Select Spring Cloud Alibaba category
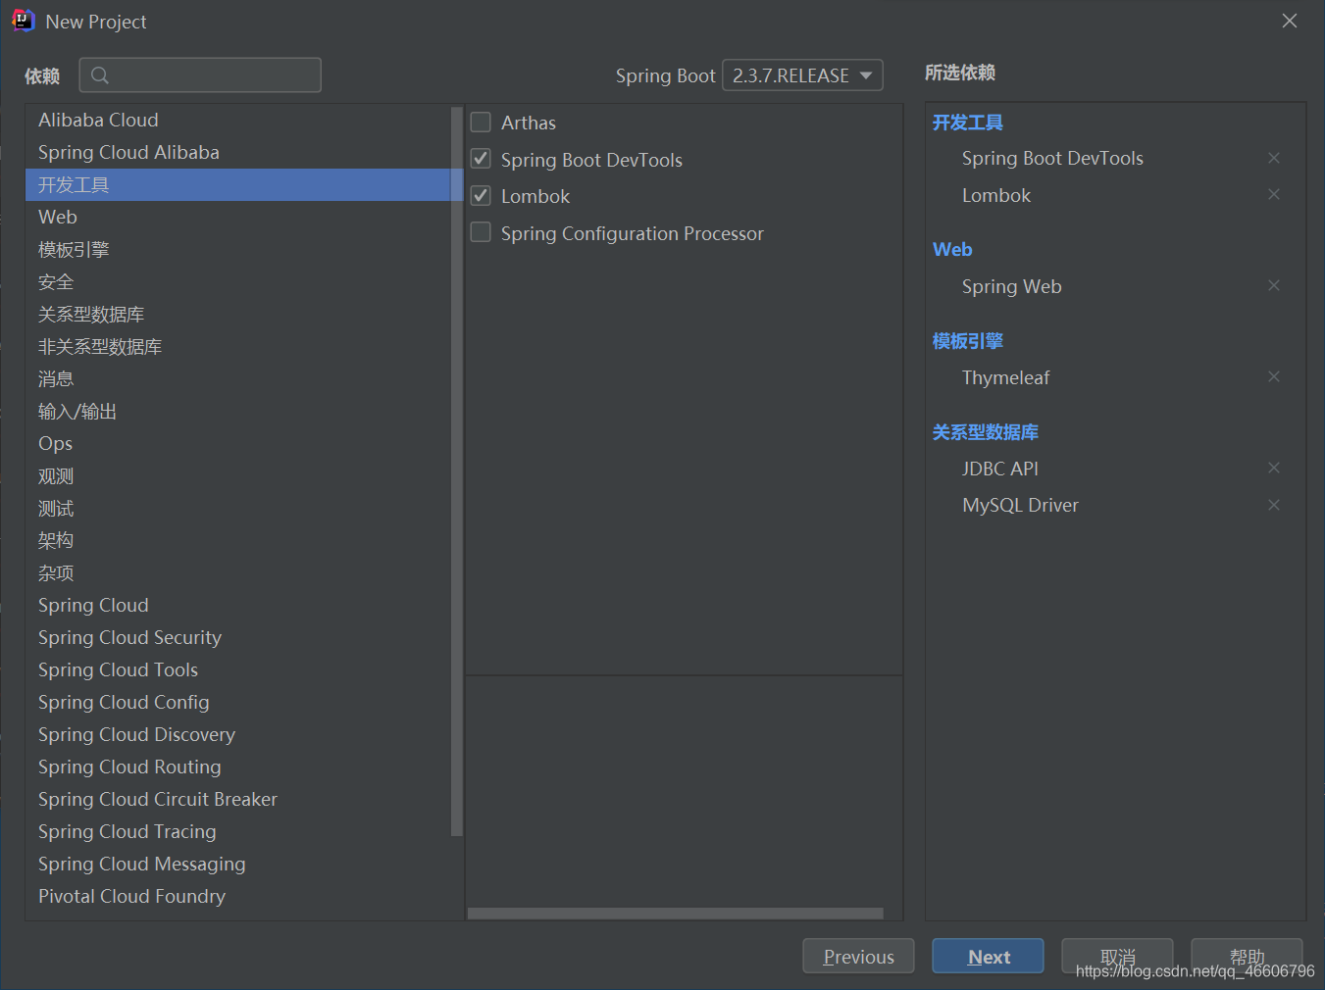The height and width of the screenshot is (990, 1325). pos(237,152)
